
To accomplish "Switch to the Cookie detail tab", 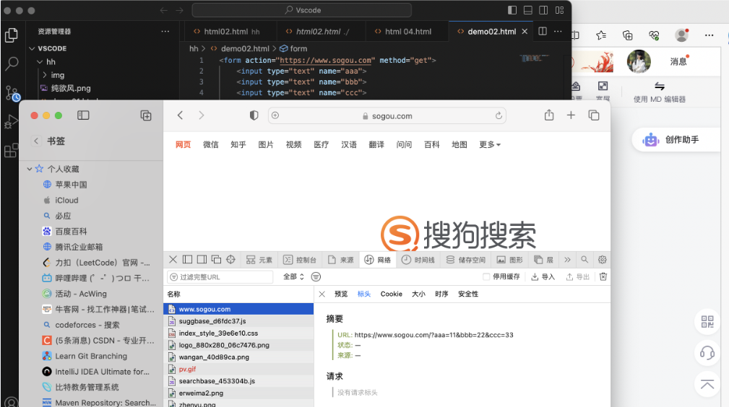I will [391, 294].
